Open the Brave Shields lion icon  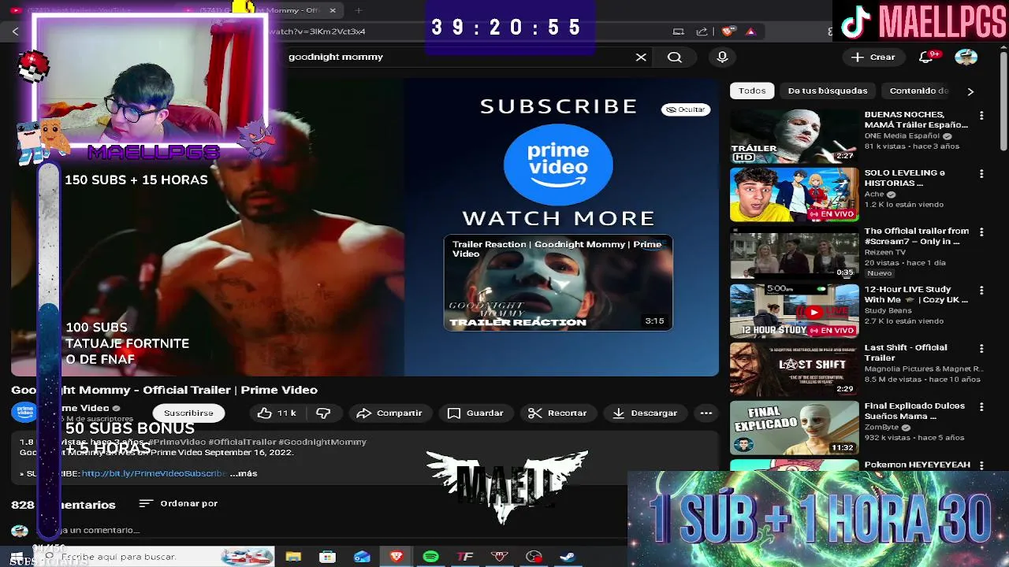pyautogui.click(x=728, y=31)
